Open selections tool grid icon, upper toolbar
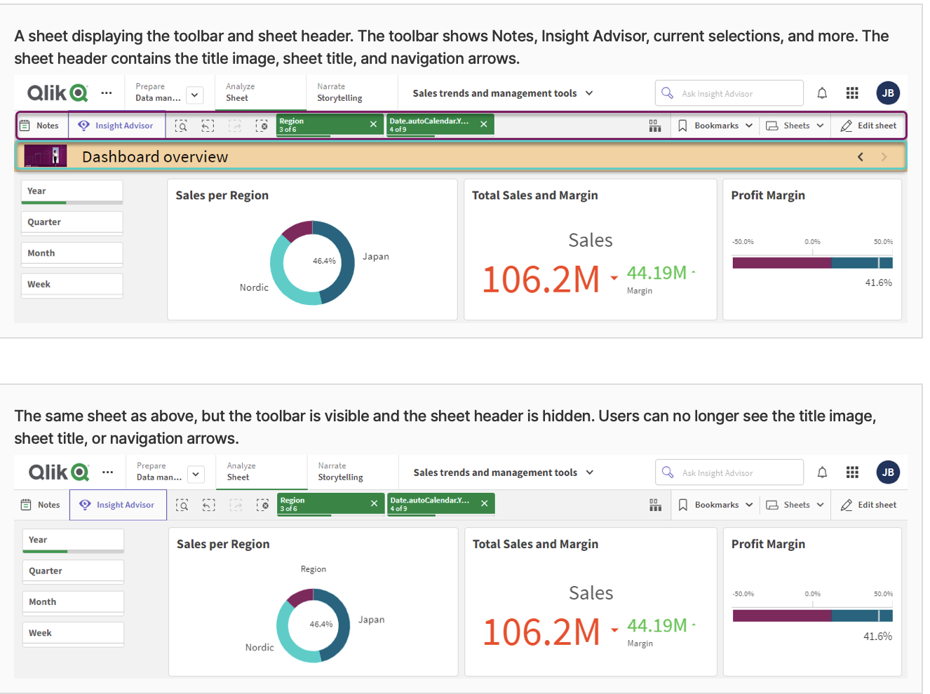930x694 pixels. [x=655, y=125]
